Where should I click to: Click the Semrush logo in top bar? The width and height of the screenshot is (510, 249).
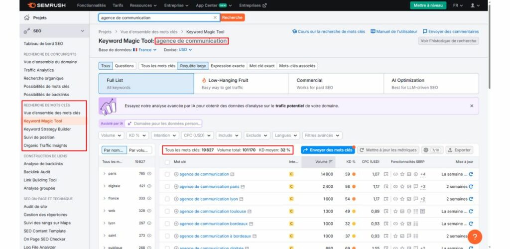(x=46, y=5)
